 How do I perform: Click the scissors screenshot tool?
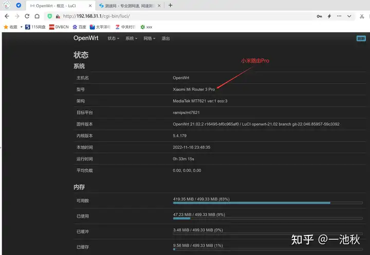362,16
